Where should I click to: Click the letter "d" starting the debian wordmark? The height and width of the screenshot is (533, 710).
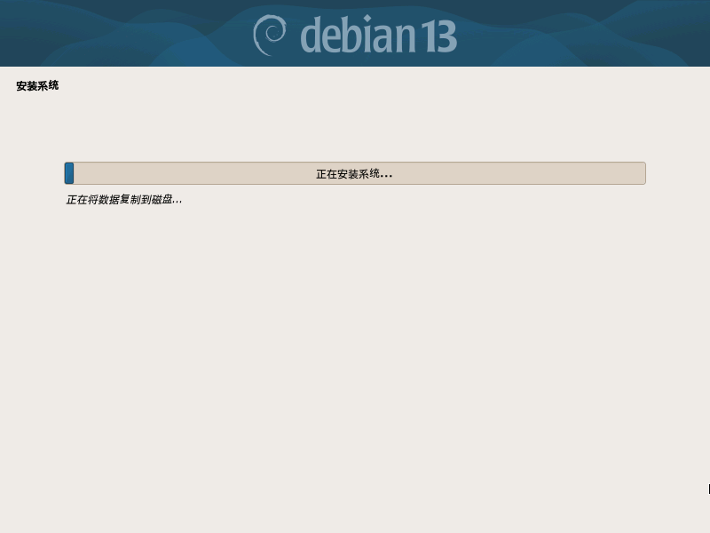(312, 35)
